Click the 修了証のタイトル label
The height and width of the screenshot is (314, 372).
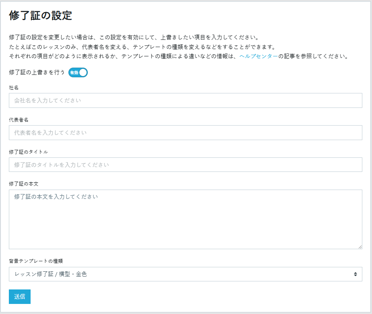point(29,152)
